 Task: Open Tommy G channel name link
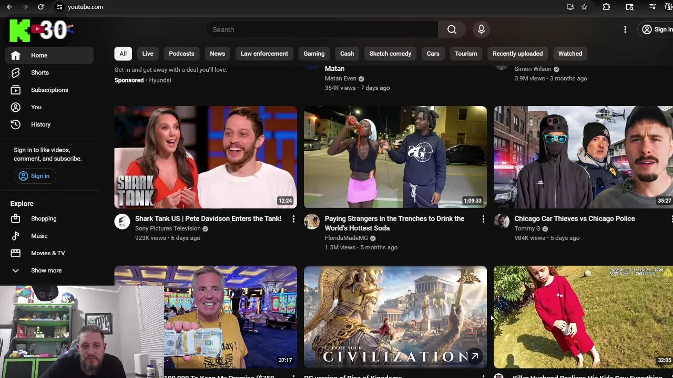(527, 228)
